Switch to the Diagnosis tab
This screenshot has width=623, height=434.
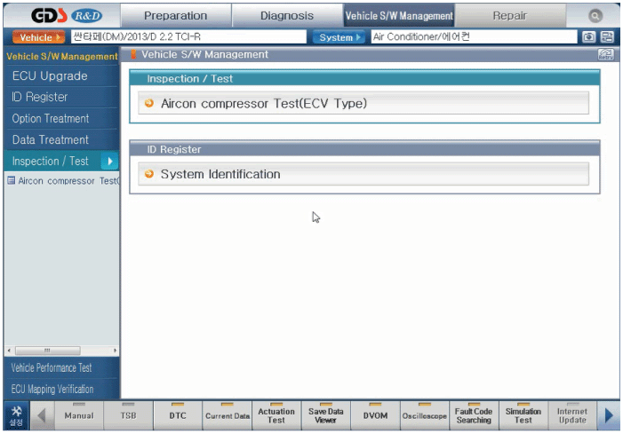click(x=286, y=16)
